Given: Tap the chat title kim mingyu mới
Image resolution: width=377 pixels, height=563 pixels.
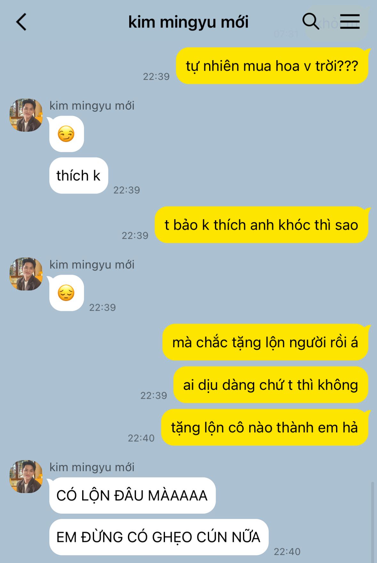Looking at the screenshot, I should tap(188, 22).
